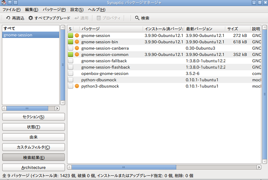The height and width of the screenshot is (180, 268).
Task: Select the gnome-session-fallback package name
Action: point(104,61)
